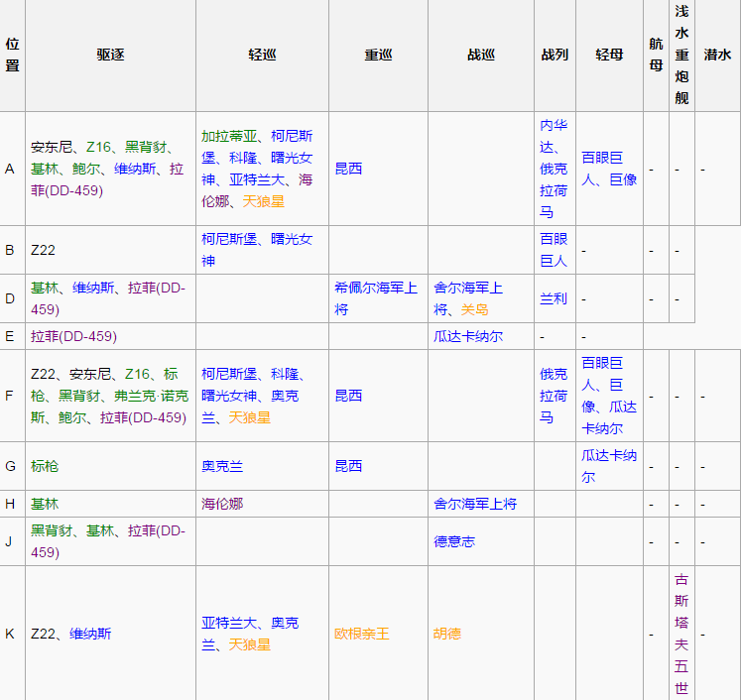The width and height of the screenshot is (741, 700).
Task: Select Z22 text in row B
Action: [x=43, y=250]
